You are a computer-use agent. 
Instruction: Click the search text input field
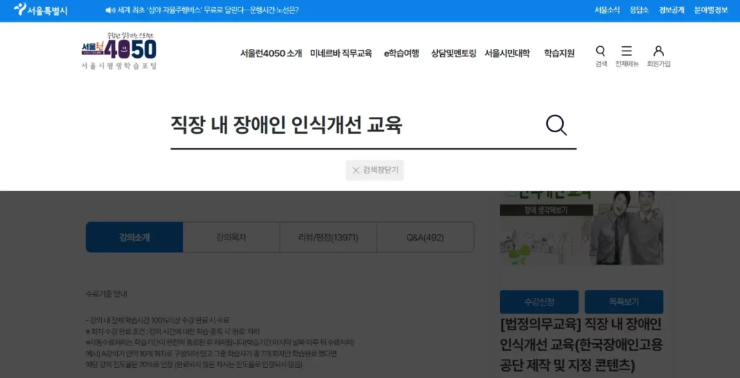[354, 125]
